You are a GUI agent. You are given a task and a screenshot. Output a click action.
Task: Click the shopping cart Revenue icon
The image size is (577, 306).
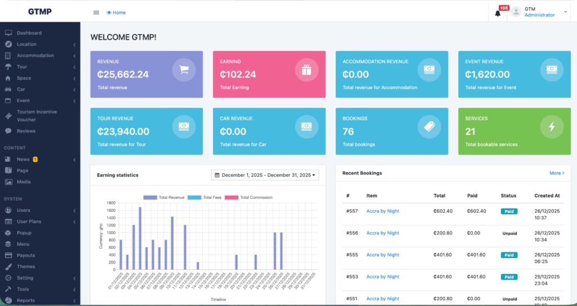pos(184,70)
